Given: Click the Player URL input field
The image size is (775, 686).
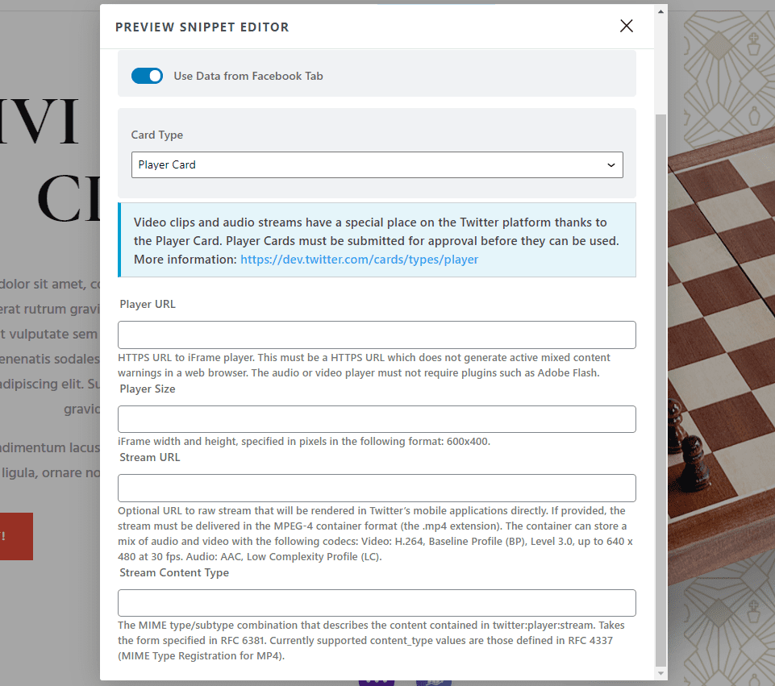Looking at the screenshot, I should (377, 335).
